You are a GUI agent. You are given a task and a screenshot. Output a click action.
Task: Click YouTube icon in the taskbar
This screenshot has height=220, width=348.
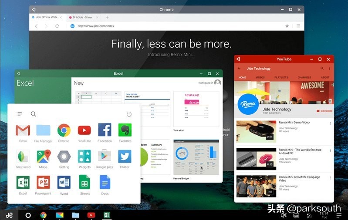pyautogui.click(x=91, y=215)
